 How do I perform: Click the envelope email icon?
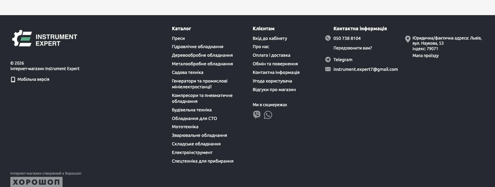tap(328, 69)
